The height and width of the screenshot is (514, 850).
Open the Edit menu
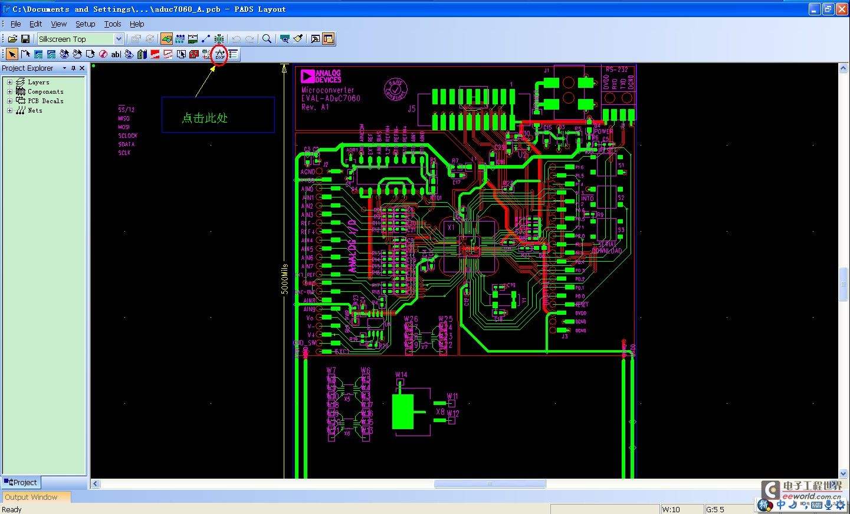[35, 24]
